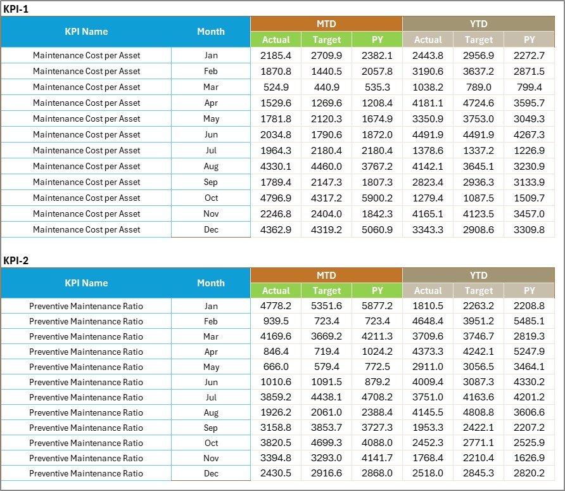565x491 pixels.
Task: Click YTD PY column header in KPI-2 table
Action: (529, 291)
